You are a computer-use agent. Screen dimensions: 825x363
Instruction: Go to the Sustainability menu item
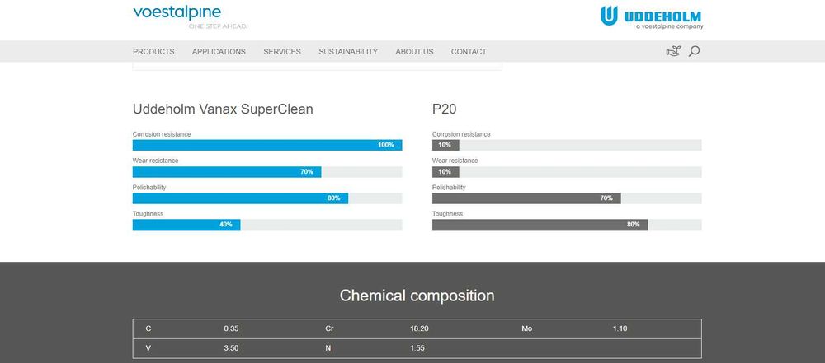pos(348,51)
